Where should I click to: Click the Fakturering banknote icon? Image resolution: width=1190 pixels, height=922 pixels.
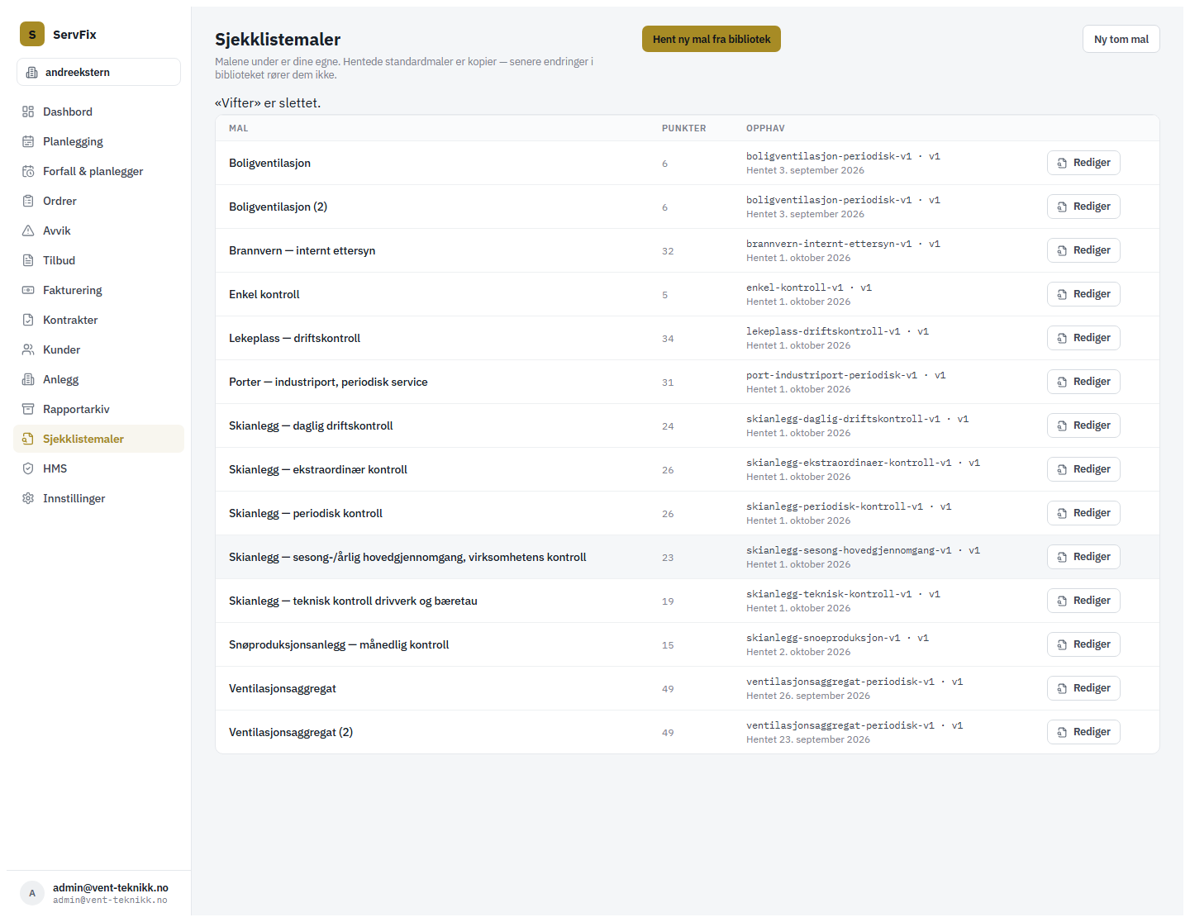point(28,290)
